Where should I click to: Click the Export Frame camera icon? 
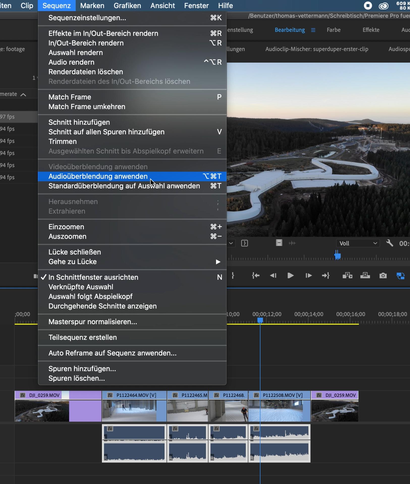tap(383, 275)
